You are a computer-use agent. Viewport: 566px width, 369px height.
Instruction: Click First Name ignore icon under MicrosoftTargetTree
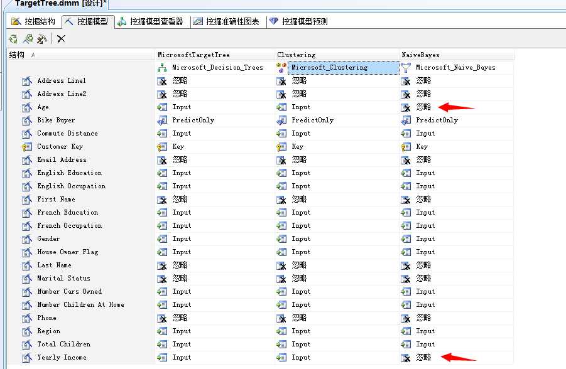162,200
